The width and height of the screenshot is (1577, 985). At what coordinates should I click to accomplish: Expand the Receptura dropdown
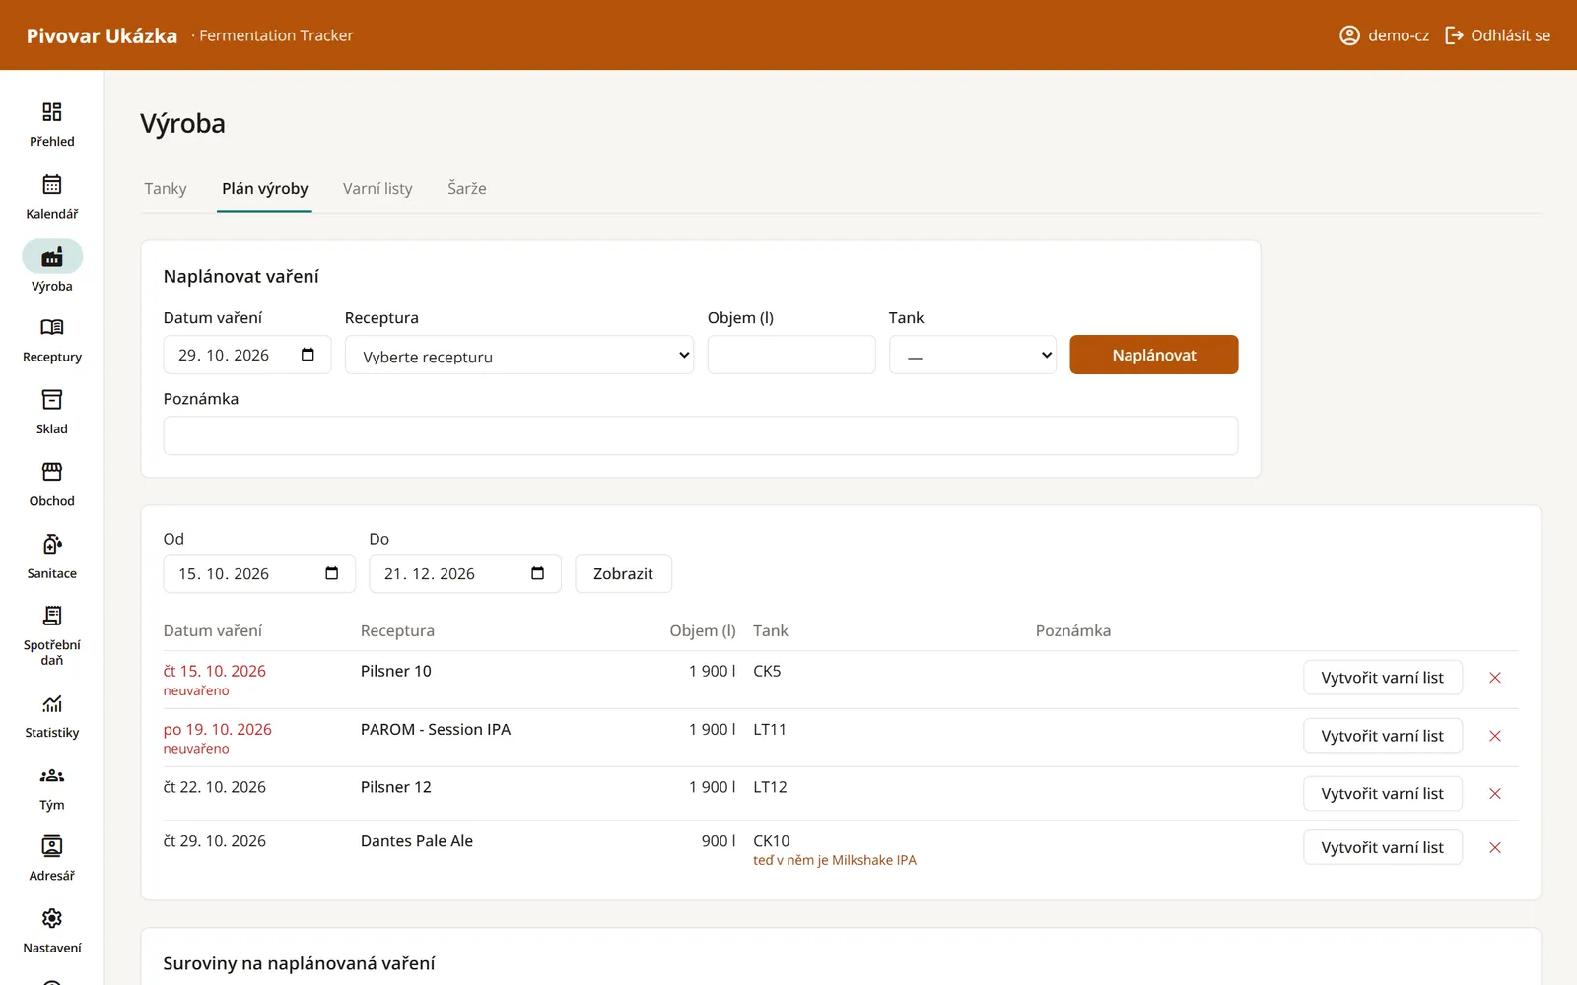[519, 355]
